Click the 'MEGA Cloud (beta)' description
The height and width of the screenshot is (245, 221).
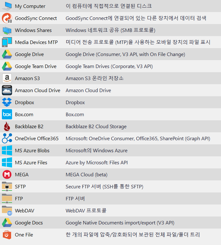[87, 175]
